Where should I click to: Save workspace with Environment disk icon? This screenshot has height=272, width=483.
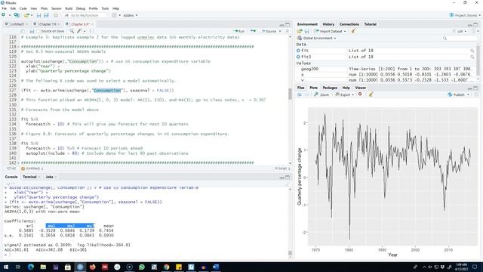(x=306, y=31)
